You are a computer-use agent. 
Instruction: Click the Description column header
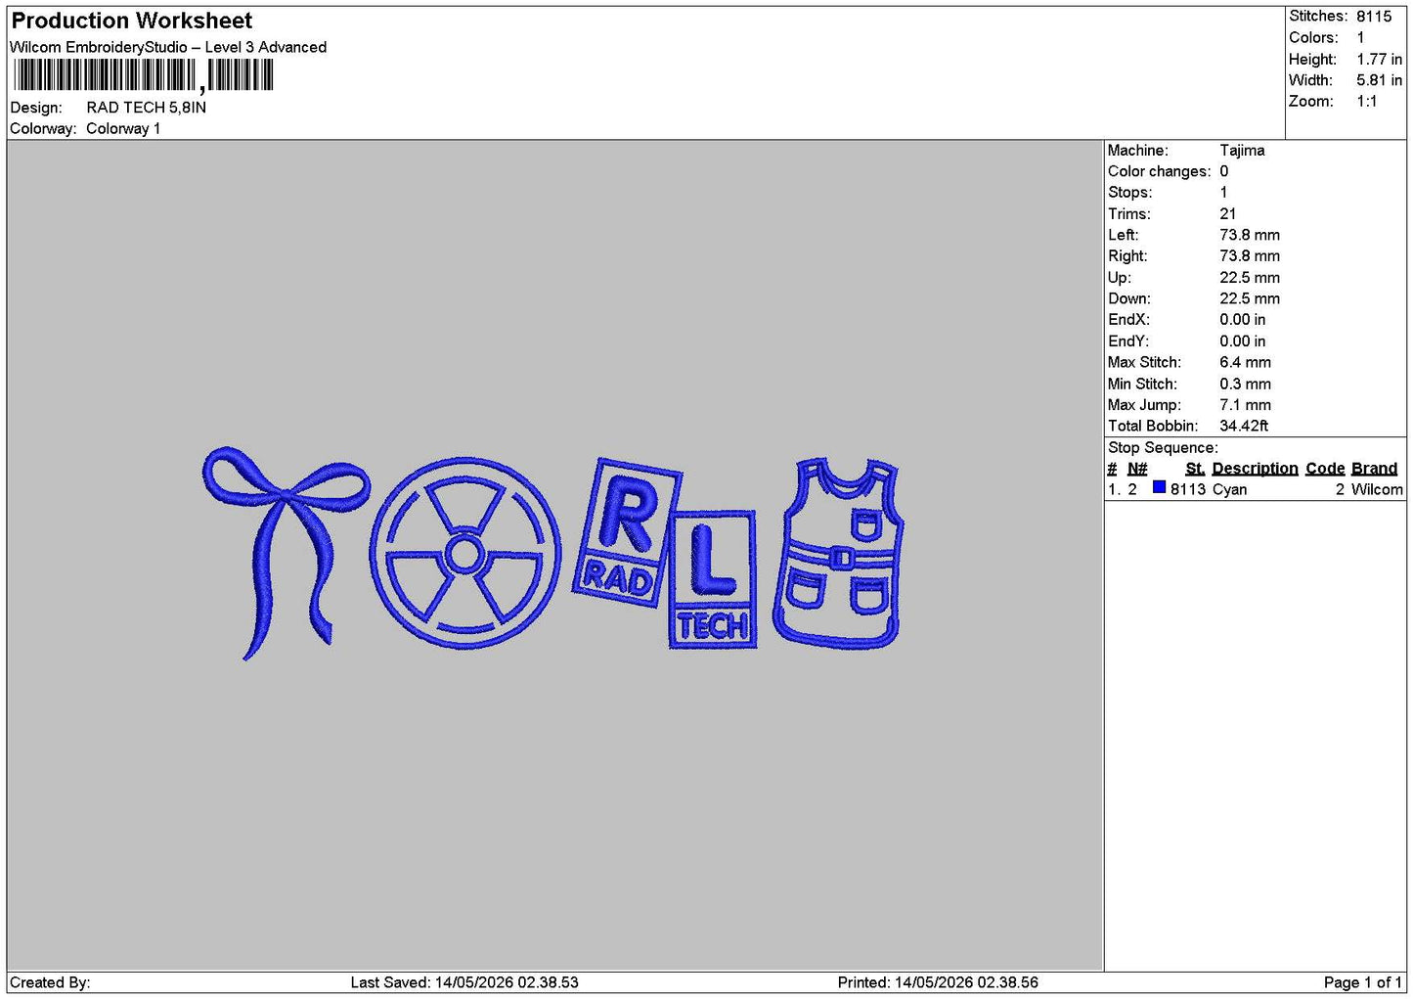click(x=1256, y=469)
